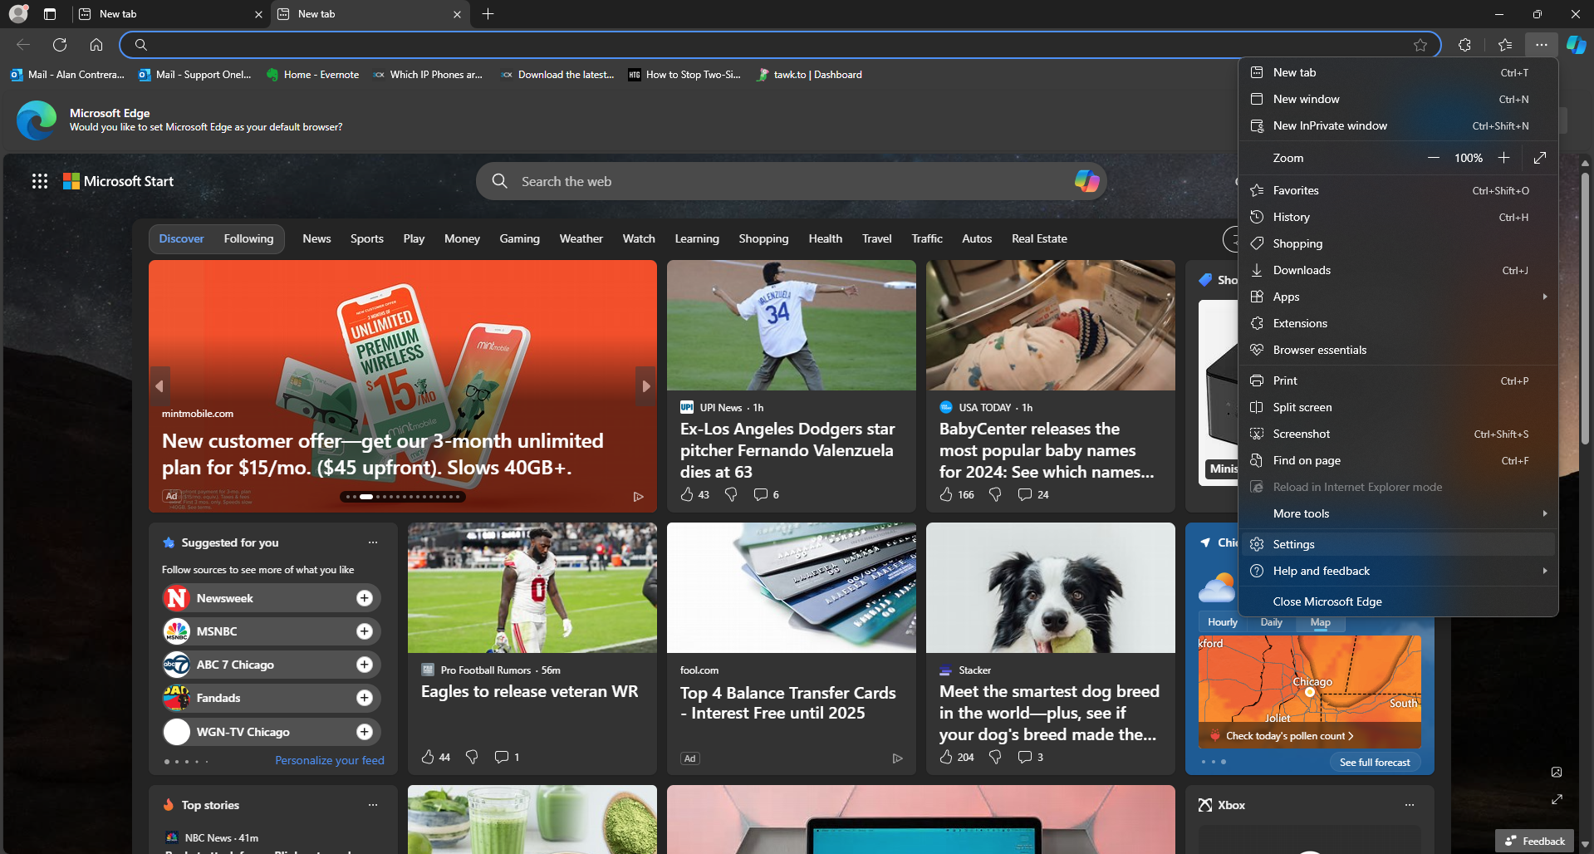This screenshot has width=1594, height=854.
Task: Follow WGN-TV Chicago source
Action: click(x=365, y=732)
